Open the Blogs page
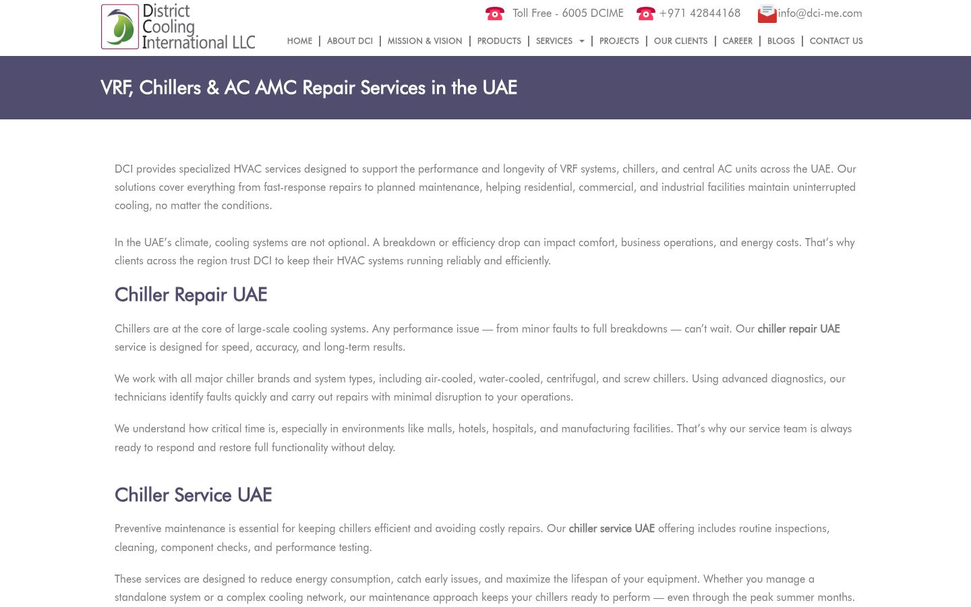The height and width of the screenshot is (607, 971). [x=781, y=41]
